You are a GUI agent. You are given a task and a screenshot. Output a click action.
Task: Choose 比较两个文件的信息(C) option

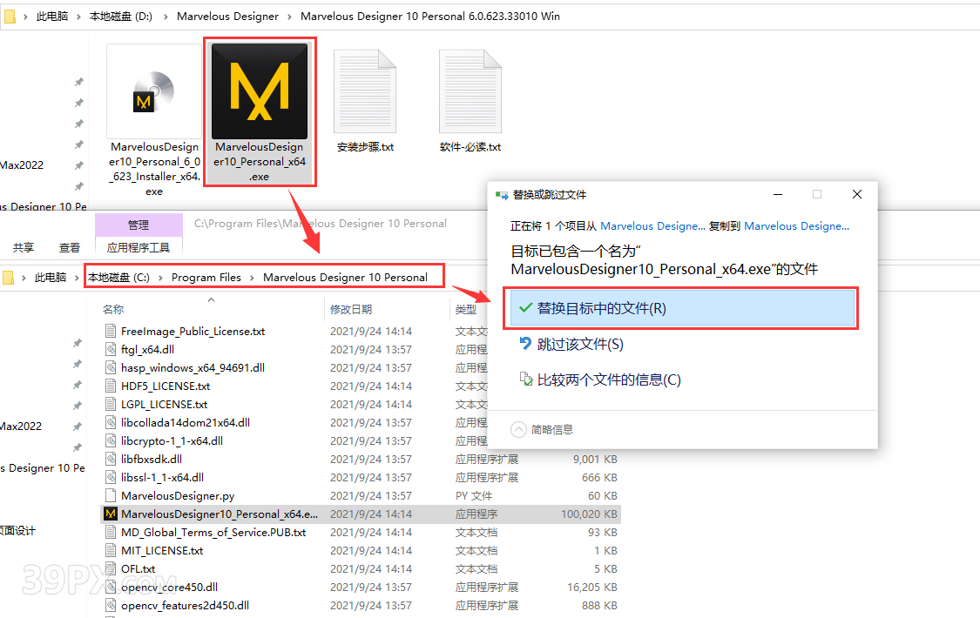pyautogui.click(x=600, y=380)
